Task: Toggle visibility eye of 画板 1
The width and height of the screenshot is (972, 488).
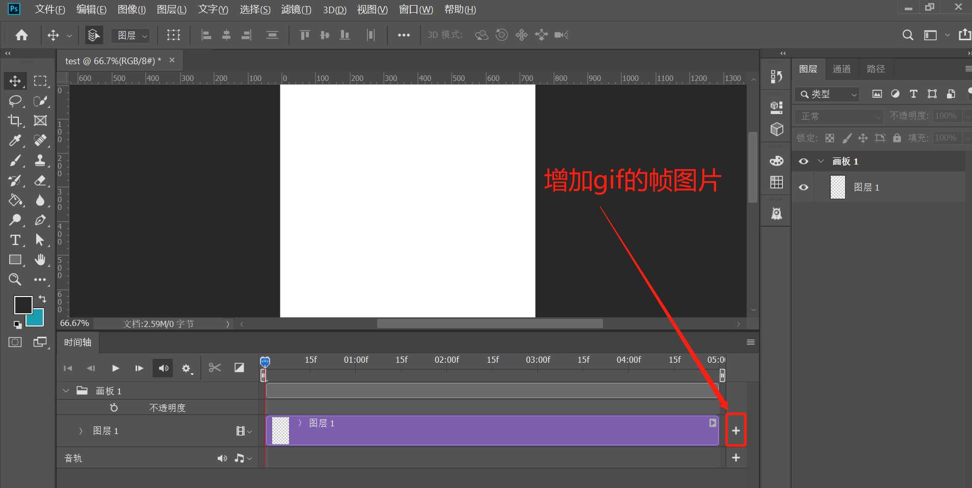Action: click(804, 161)
